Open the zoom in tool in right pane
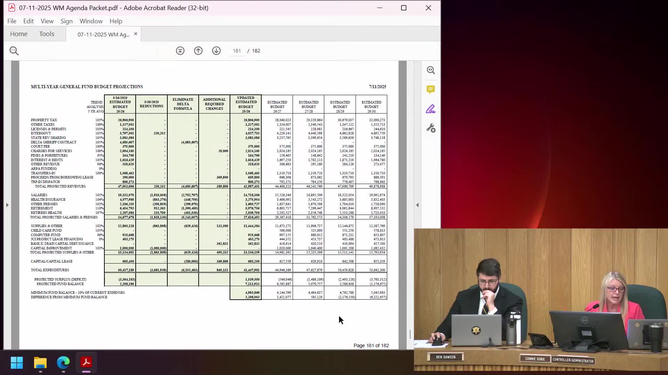The width and height of the screenshot is (668, 375). tap(431, 70)
